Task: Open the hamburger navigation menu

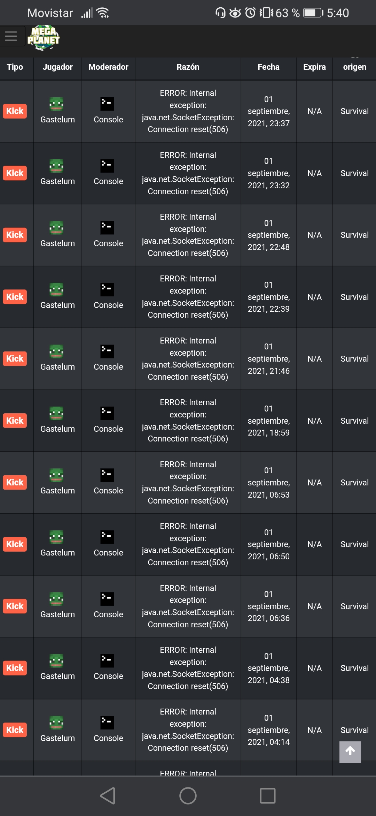Action: click(x=11, y=36)
